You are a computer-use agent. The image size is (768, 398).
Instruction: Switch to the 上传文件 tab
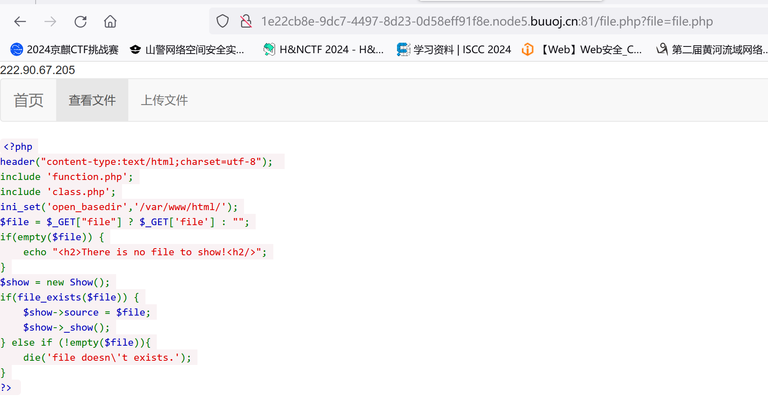pyautogui.click(x=164, y=100)
